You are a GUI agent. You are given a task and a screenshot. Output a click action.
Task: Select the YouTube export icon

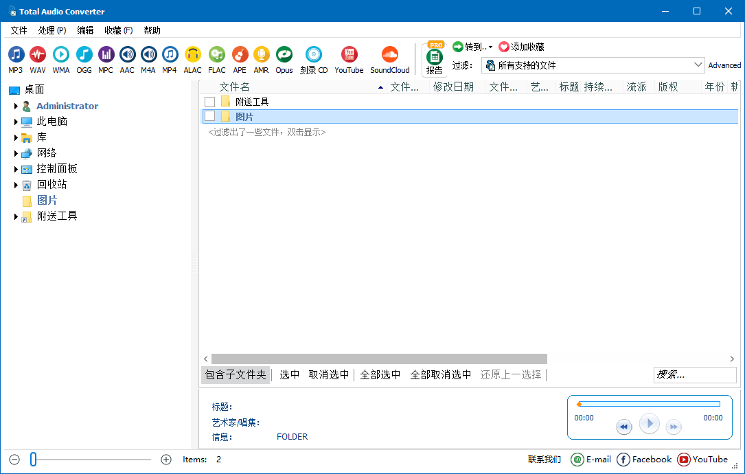(349, 54)
